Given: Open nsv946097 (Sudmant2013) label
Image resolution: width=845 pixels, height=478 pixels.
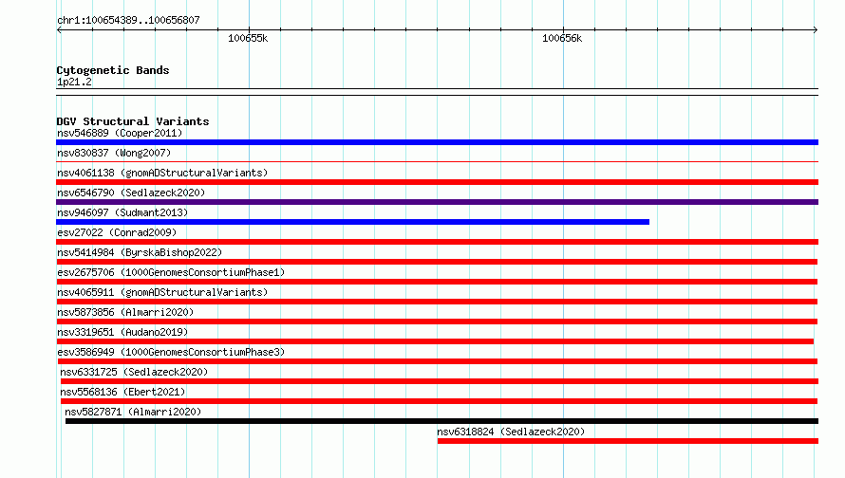Looking at the screenshot, I should pyautogui.click(x=122, y=212).
